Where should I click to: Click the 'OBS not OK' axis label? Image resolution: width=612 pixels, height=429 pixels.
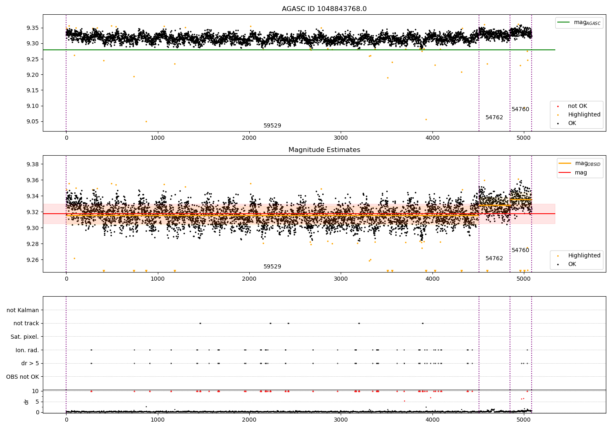[22, 377]
